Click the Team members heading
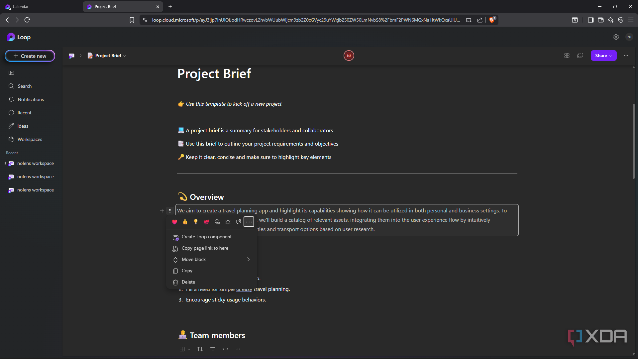Image resolution: width=638 pixels, height=359 pixels. pyautogui.click(x=217, y=335)
